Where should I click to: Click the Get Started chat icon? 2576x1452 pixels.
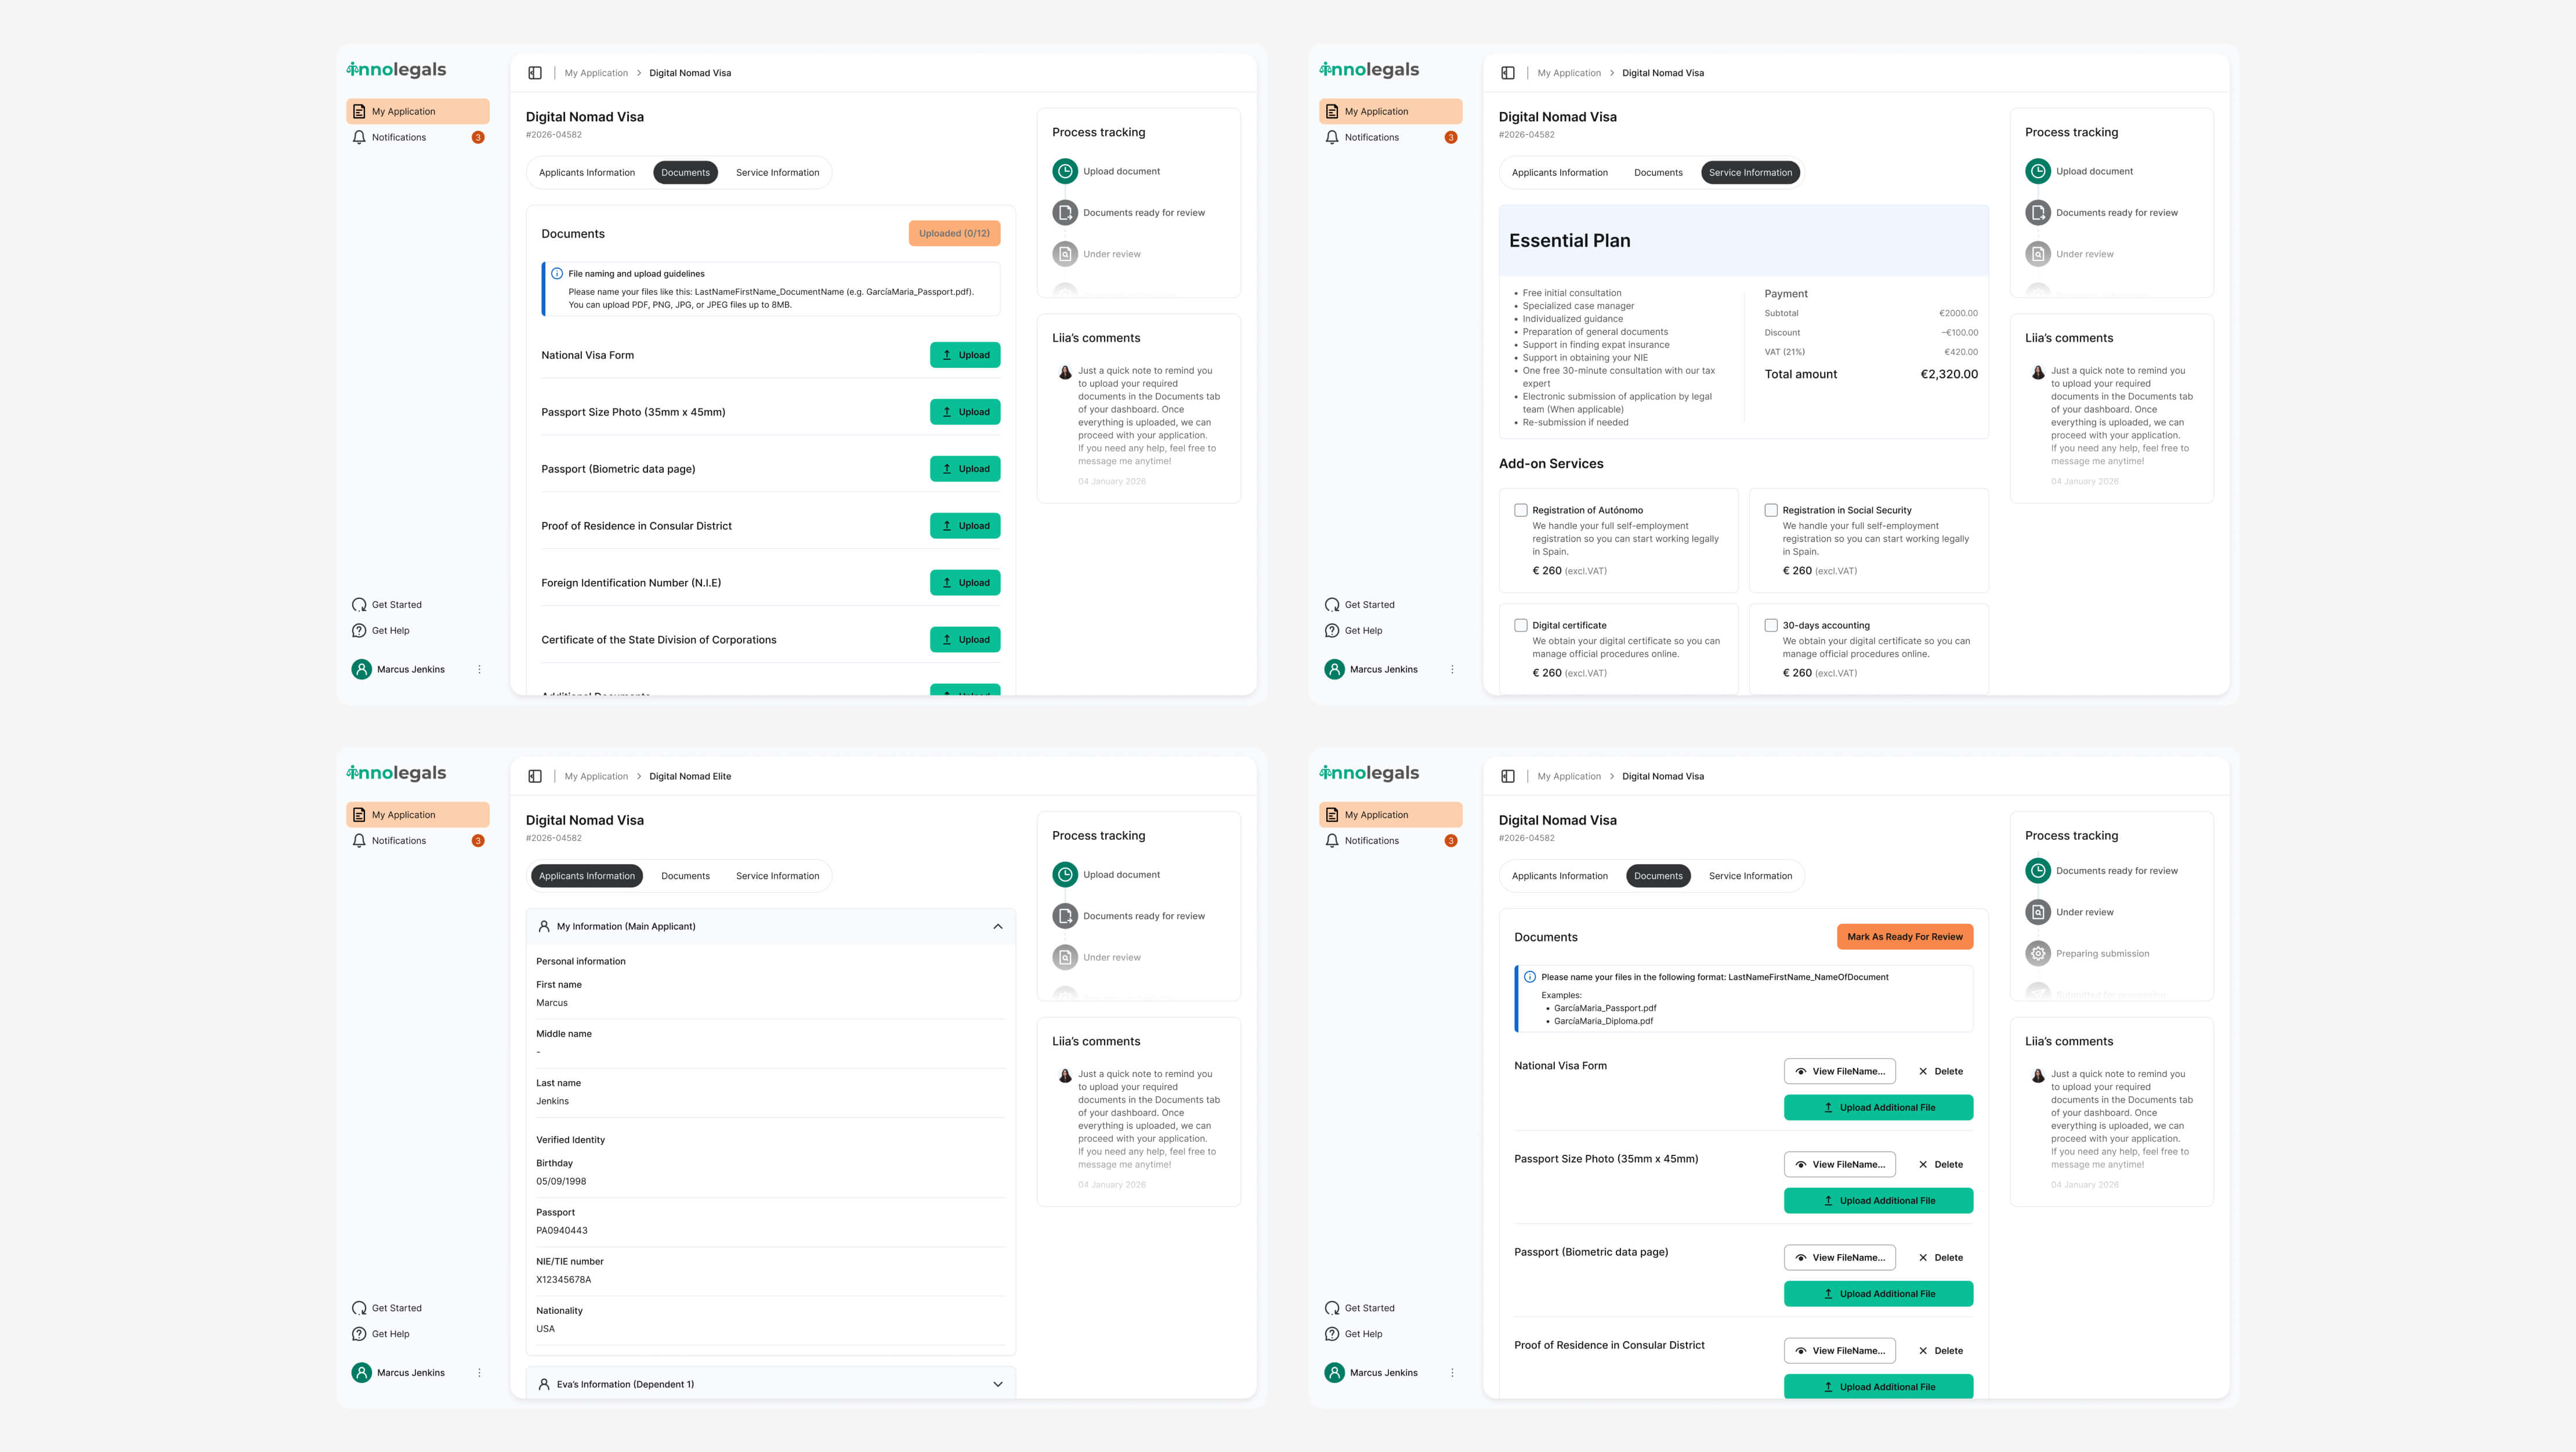pos(360,604)
